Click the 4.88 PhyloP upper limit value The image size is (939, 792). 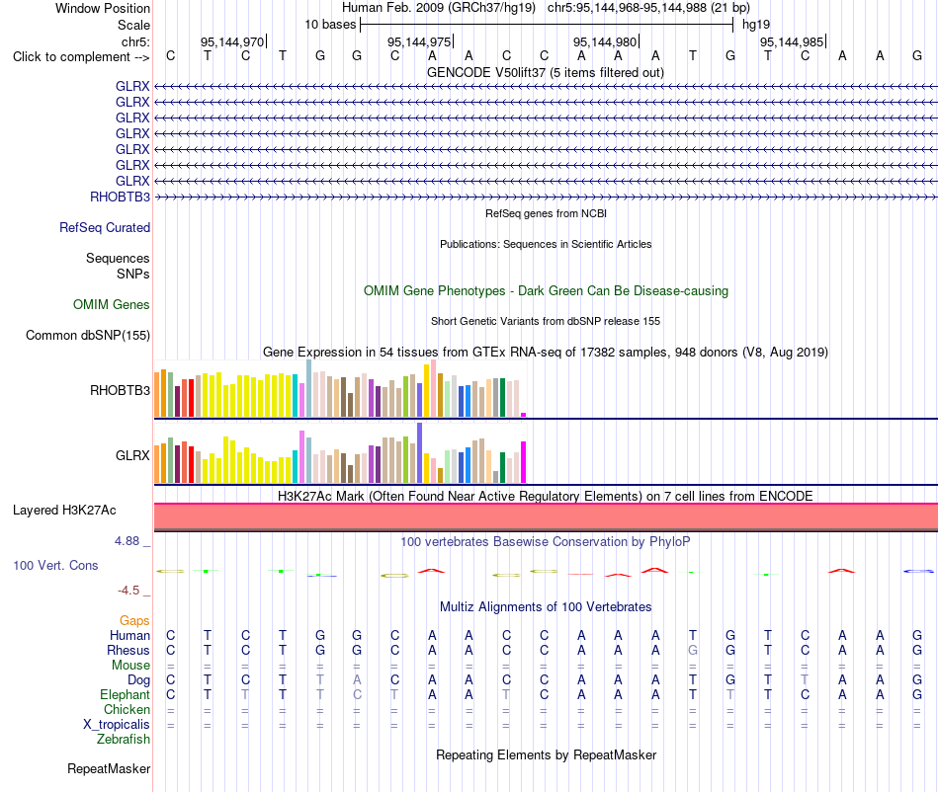tap(127, 541)
